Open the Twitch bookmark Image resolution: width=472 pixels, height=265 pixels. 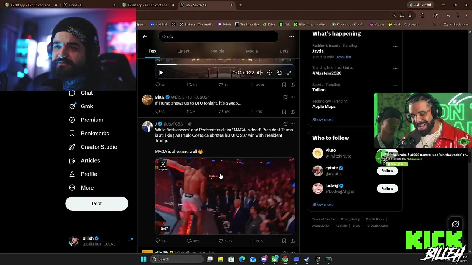coord(224,25)
